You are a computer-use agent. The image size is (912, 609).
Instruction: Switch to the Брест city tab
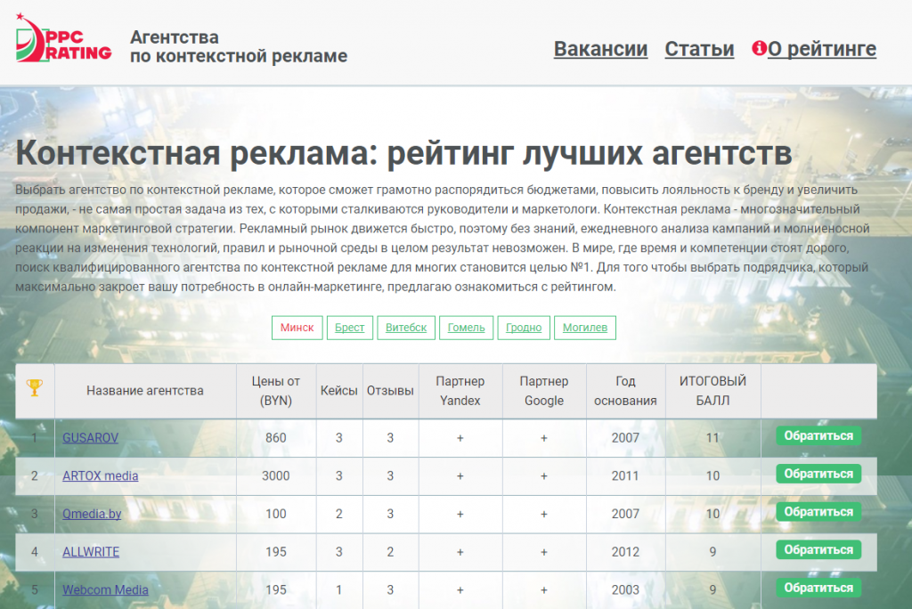[349, 328]
